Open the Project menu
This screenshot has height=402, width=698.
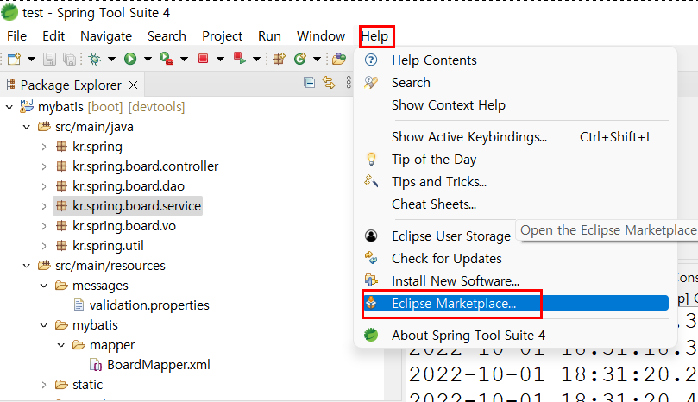(x=222, y=36)
